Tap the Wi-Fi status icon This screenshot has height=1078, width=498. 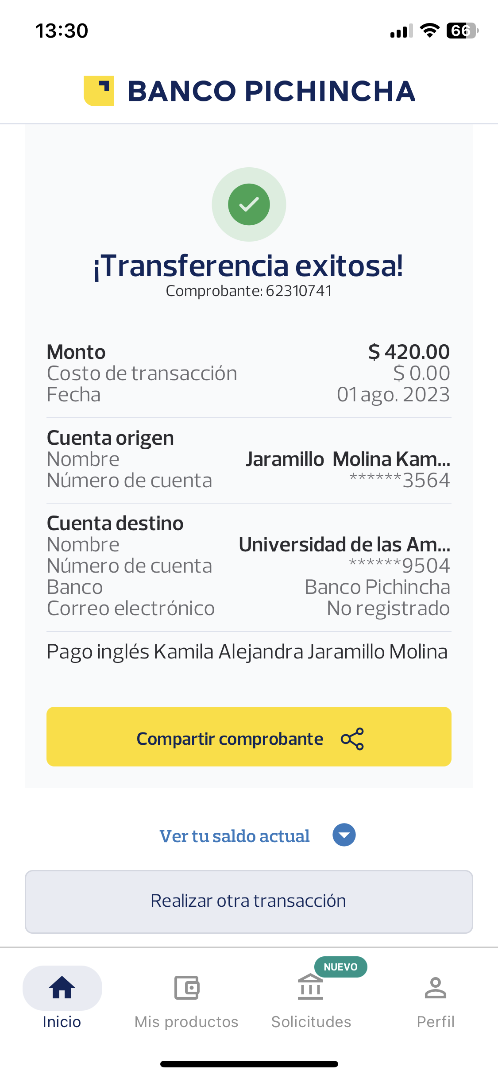coord(429,31)
